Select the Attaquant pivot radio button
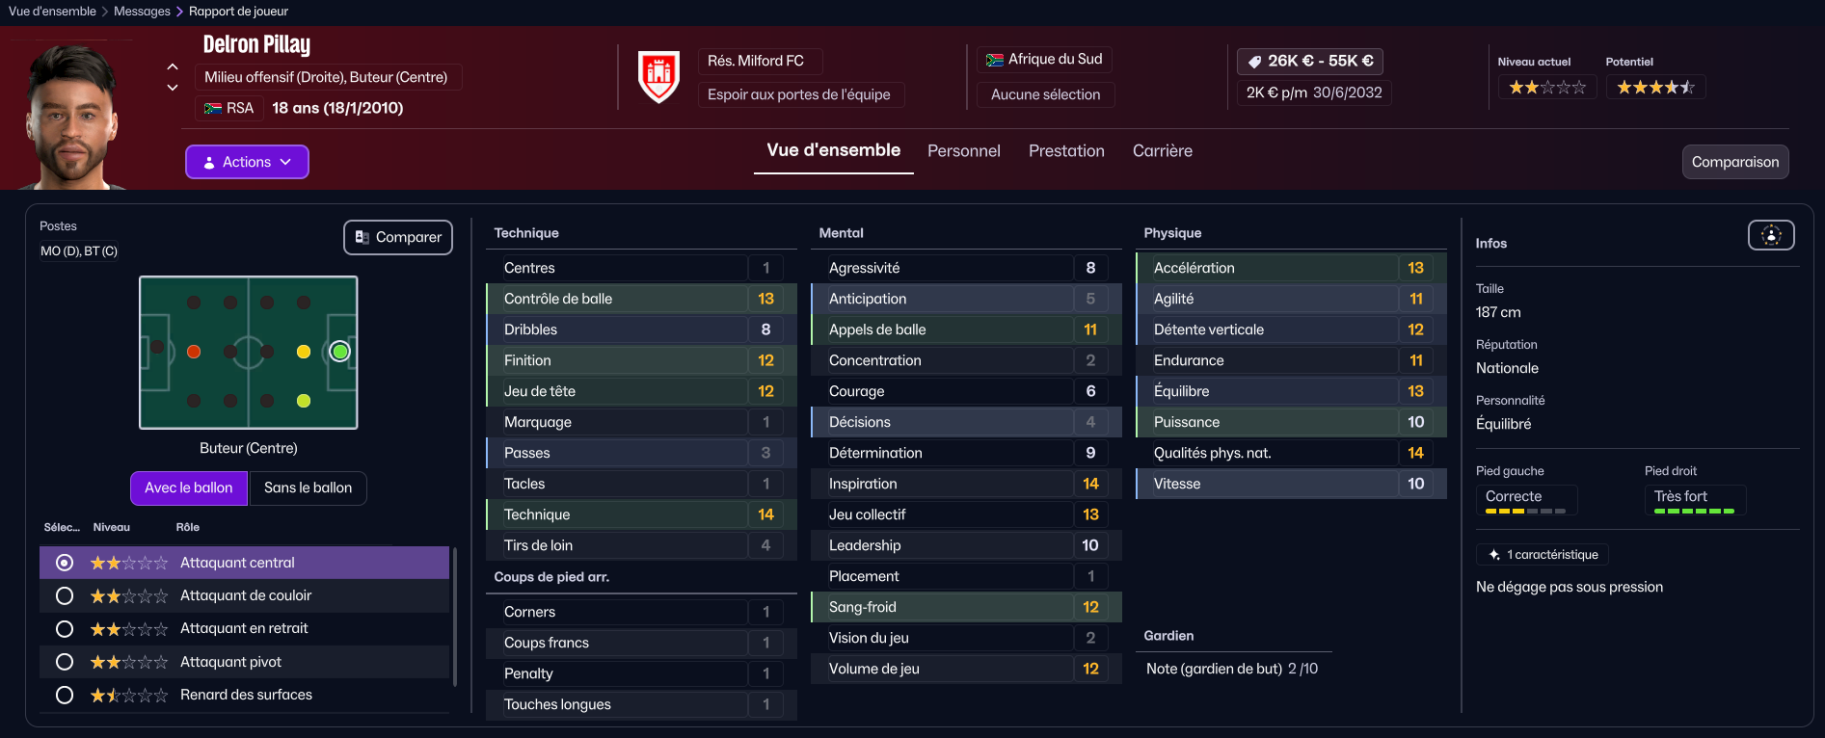The image size is (1825, 738). tap(65, 662)
